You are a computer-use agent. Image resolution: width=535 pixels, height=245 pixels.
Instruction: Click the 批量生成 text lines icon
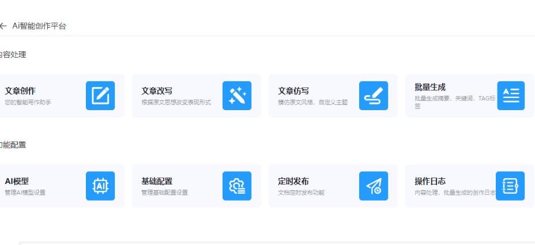[x=510, y=96]
